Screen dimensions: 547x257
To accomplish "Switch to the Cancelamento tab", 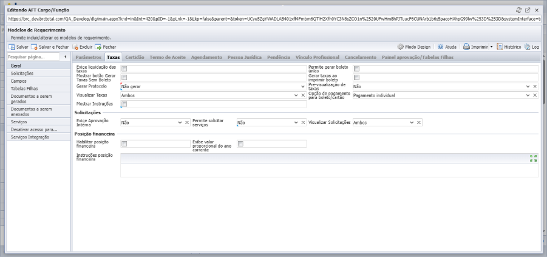I will pos(361,57).
